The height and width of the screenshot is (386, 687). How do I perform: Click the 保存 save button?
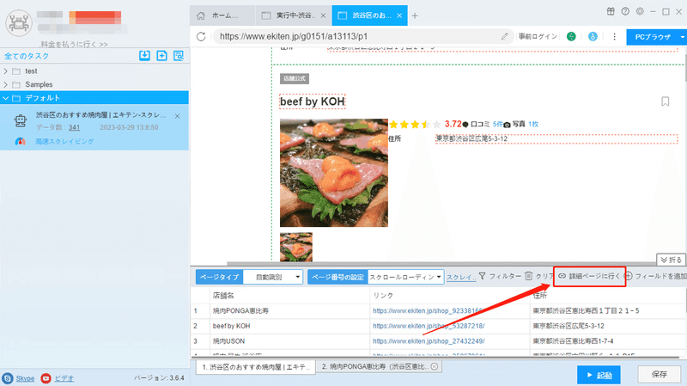point(659,374)
